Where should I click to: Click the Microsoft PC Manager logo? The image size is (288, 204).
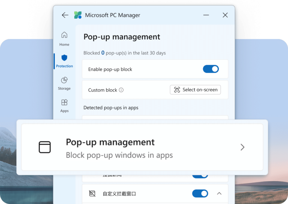pyautogui.click(x=78, y=15)
